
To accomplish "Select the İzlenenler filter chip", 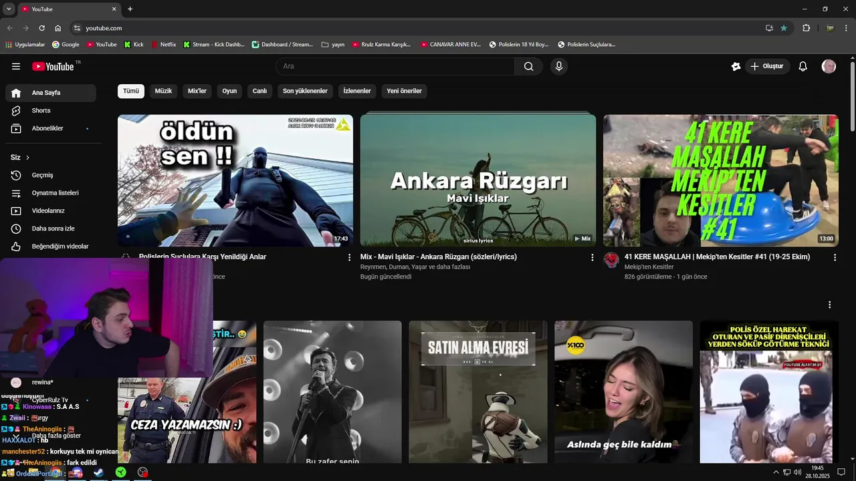I will (x=357, y=91).
